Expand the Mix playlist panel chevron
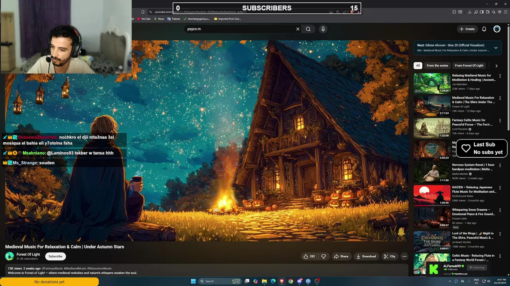510x286 pixels. tap(496, 48)
